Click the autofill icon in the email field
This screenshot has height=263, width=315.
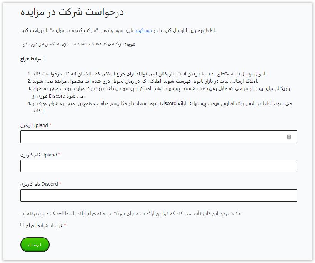(289, 137)
